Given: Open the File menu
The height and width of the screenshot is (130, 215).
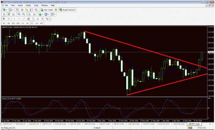Looking at the screenshot, I should (x=6, y=6).
